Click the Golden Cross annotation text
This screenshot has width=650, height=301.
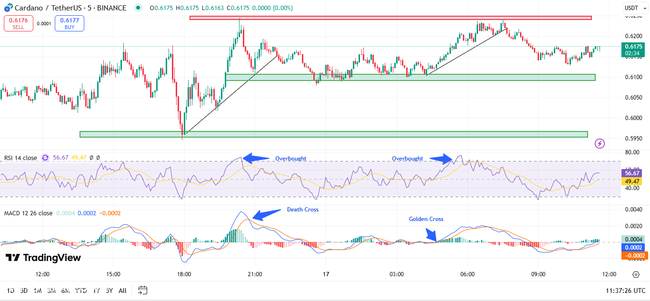(426, 219)
